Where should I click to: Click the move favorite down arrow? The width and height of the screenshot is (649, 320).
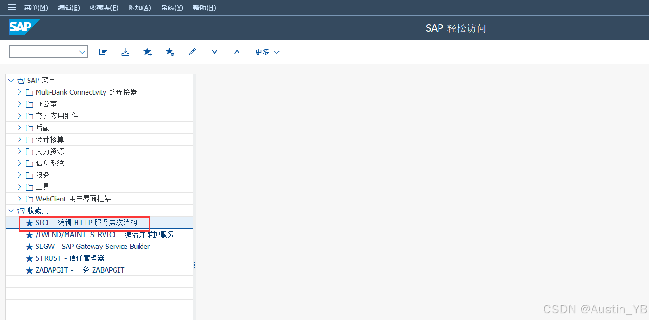point(214,52)
